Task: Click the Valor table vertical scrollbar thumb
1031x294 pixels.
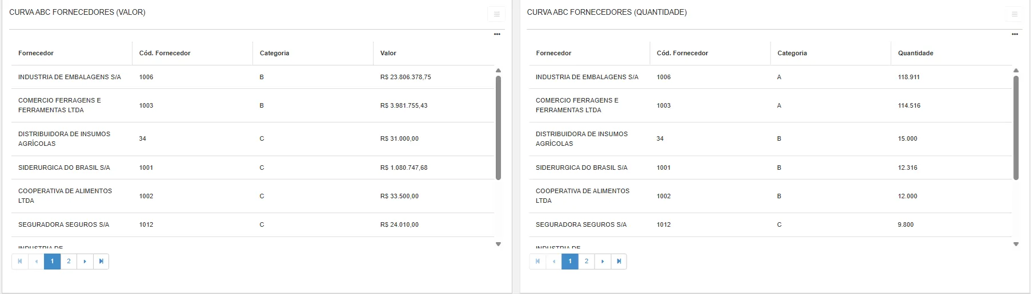Action: pyautogui.click(x=498, y=128)
